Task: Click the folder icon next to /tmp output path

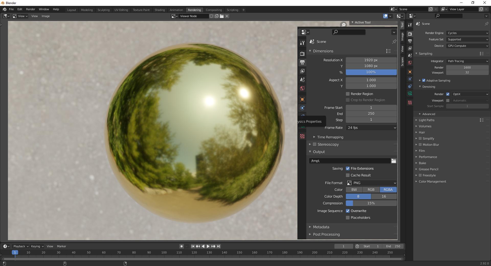Action: pos(394,161)
